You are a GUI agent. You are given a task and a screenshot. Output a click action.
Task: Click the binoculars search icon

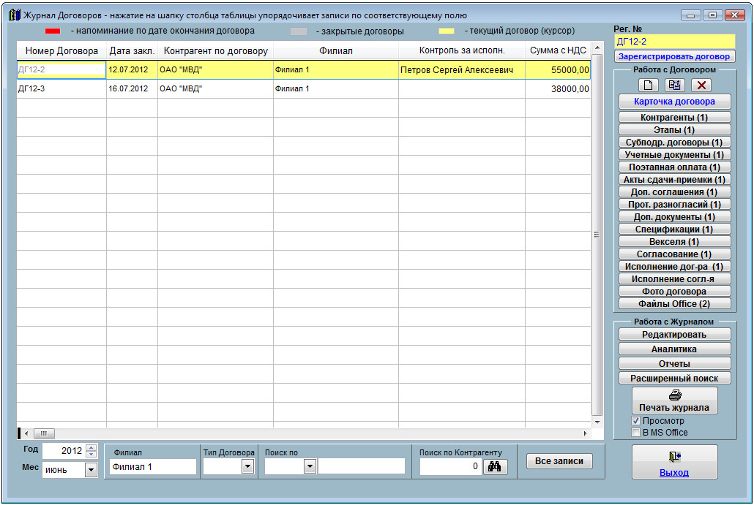coord(494,466)
